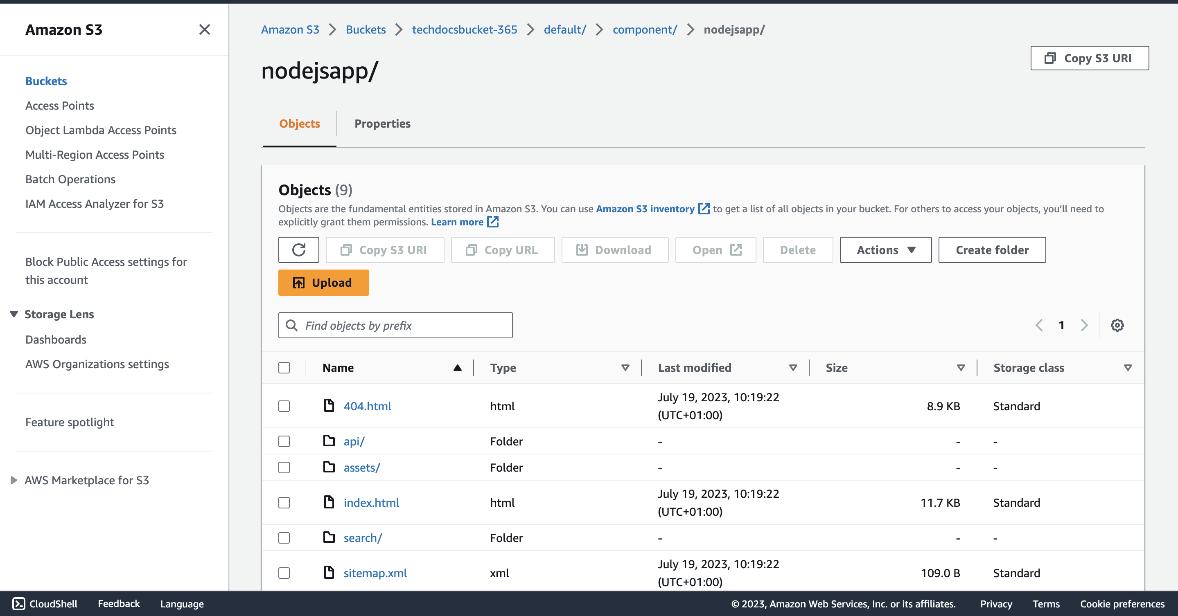Click the refresh objects icon button
This screenshot has width=1178, height=616.
299,250
